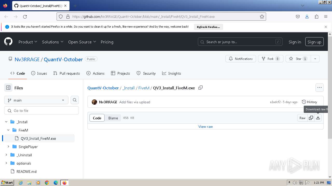
Task: Launch Chrome from the taskbar
Action: (47, 183)
